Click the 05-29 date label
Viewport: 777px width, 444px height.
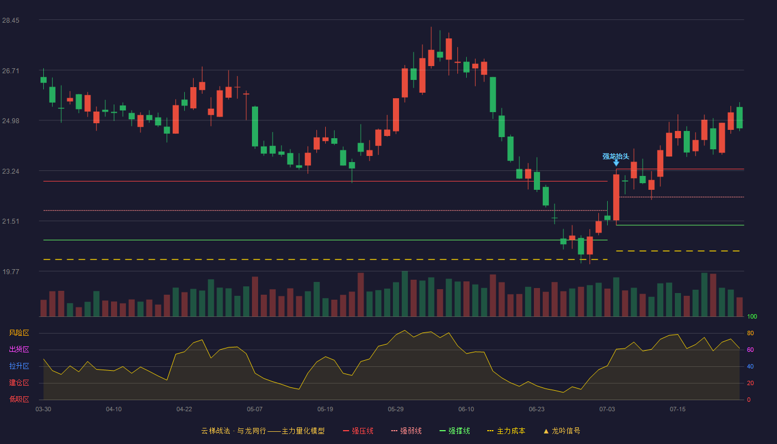[396, 409]
